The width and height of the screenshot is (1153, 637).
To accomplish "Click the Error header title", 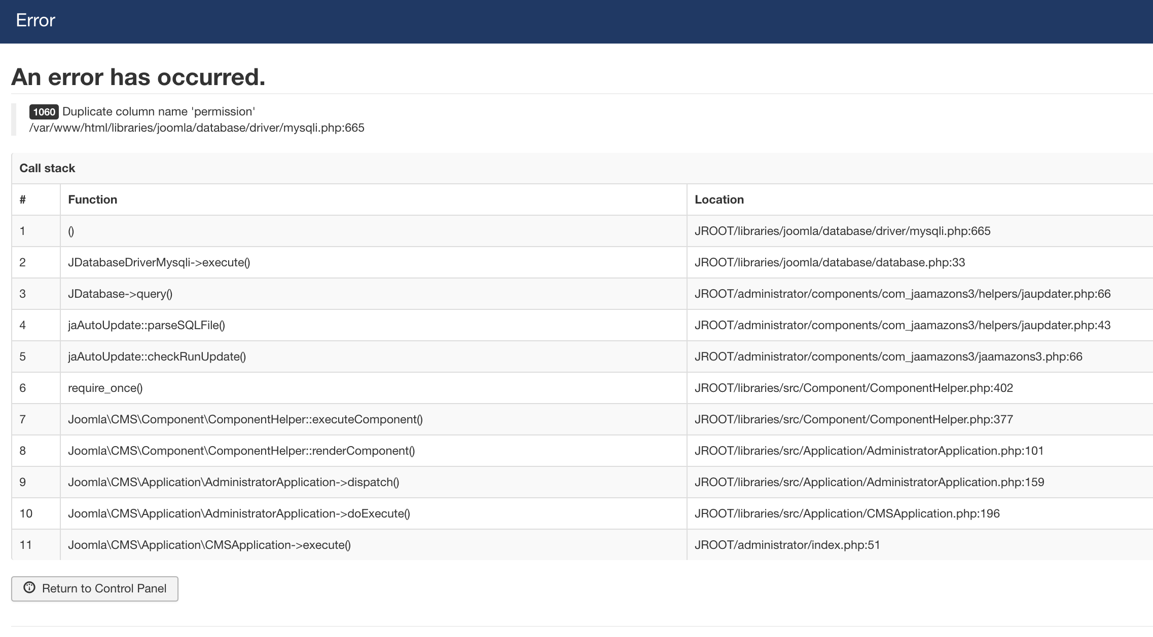I will [35, 21].
